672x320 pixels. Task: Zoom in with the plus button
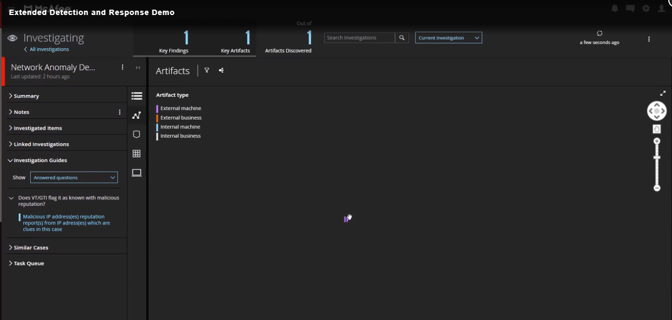pyautogui.click(x=656, y=142)
